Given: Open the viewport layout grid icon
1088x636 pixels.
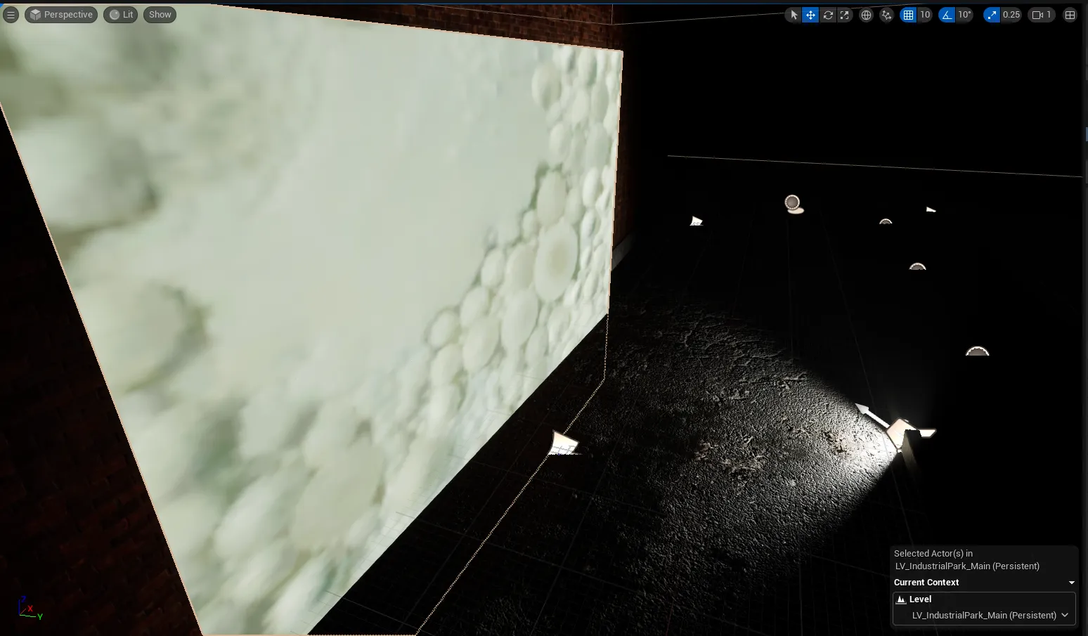Looking at the screenshot, I should [x=1070, y=15].
